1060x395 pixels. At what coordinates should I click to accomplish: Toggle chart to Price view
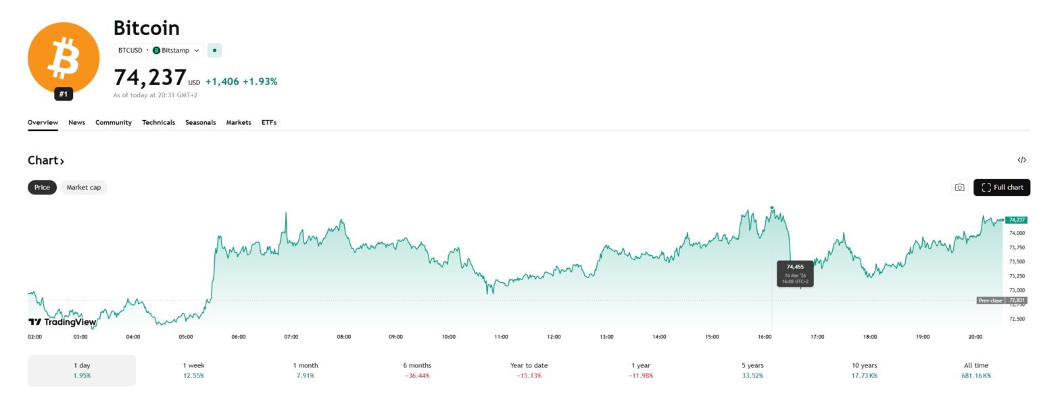(42, 187)
